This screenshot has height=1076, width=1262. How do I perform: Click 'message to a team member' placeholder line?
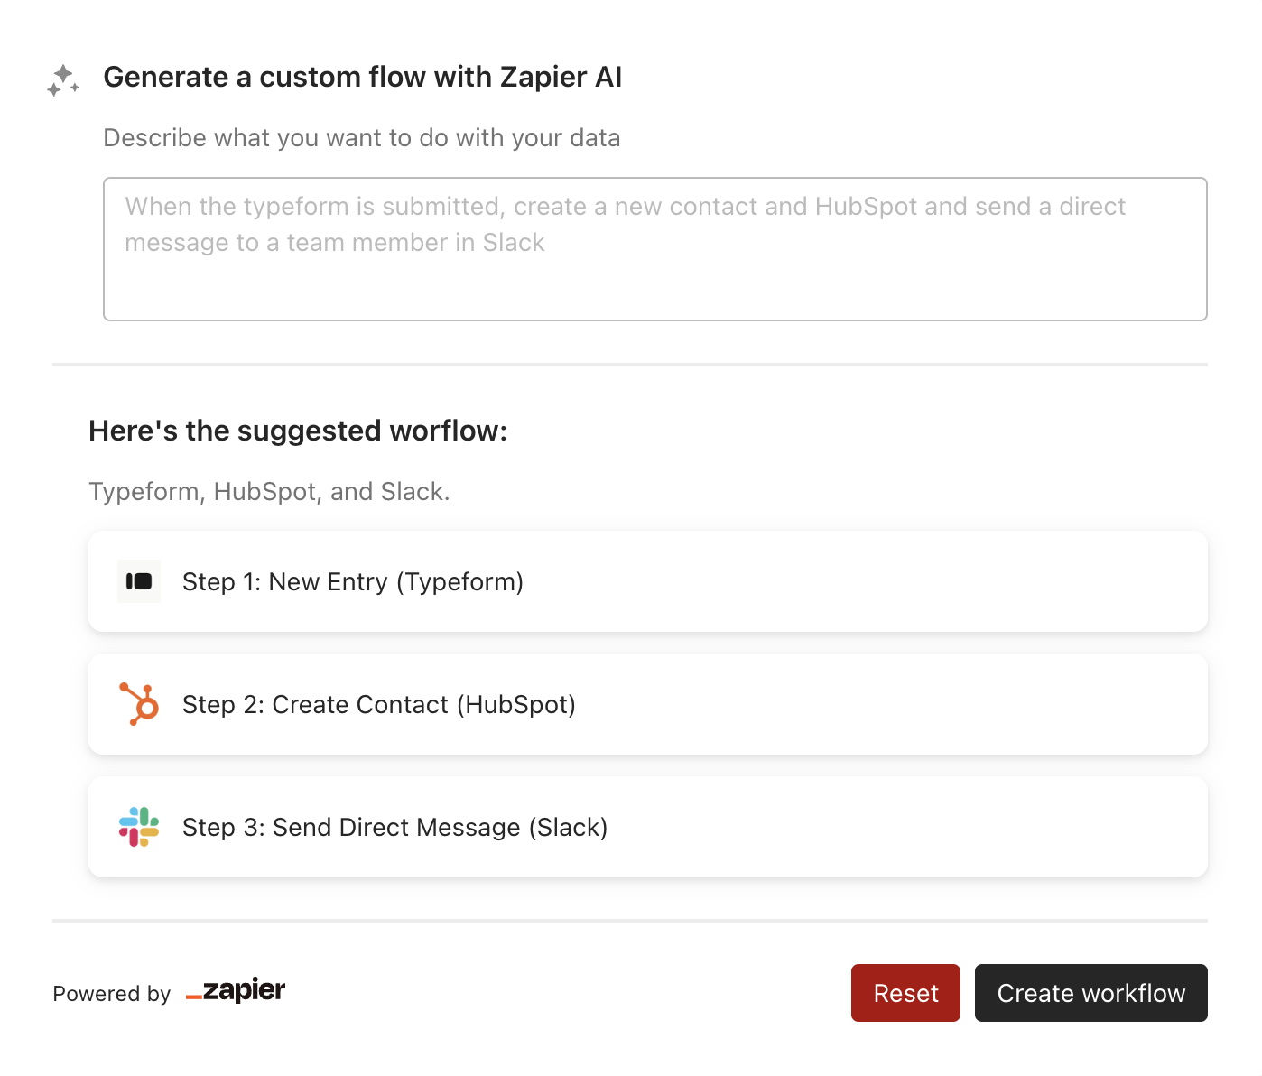tap(335, 243)
